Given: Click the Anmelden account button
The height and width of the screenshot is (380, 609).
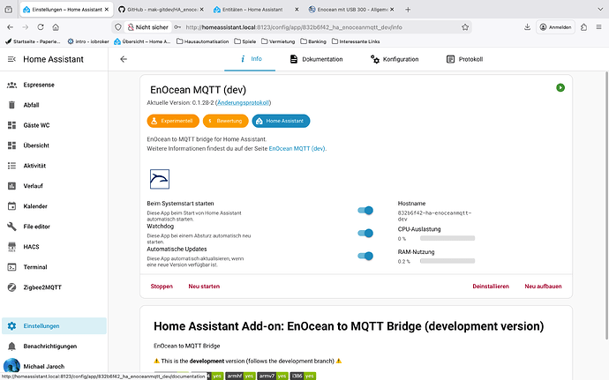Looking at the screenshot, I should [555, 27].
